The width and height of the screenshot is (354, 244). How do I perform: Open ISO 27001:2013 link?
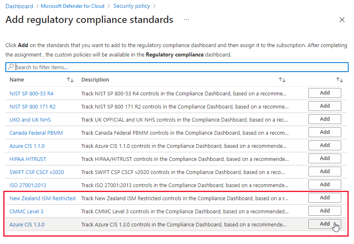[x=28, y=185]
